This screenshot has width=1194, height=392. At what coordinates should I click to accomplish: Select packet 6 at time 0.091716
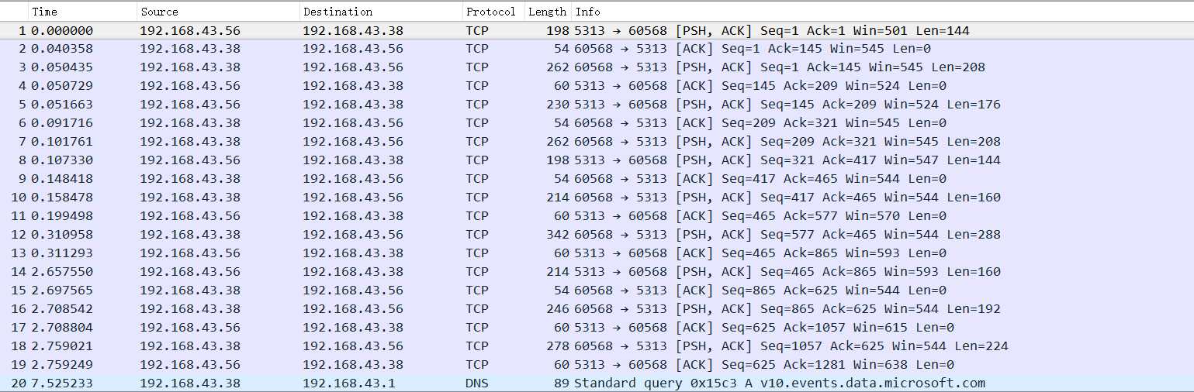click(597, 122)
